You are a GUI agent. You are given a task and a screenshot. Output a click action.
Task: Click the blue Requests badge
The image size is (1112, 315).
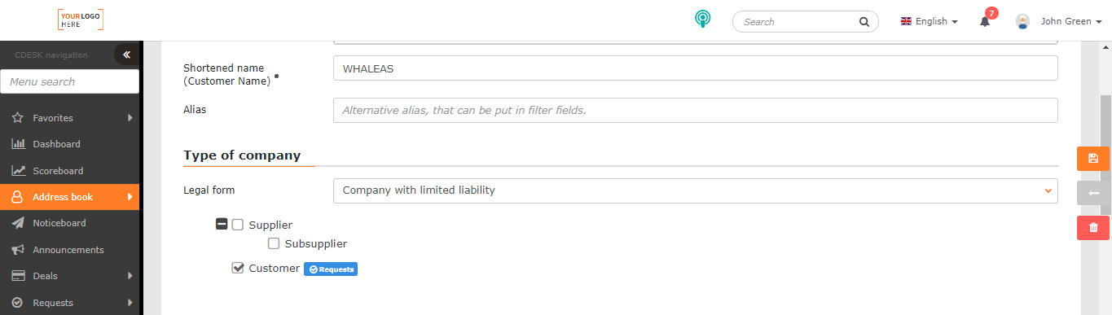click(331, 269)
